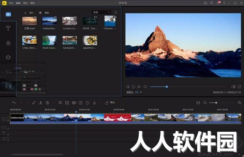The image size is (244, 157).
Task: Select the chips-dinner media thumbnail
Action: click(29, 40)
